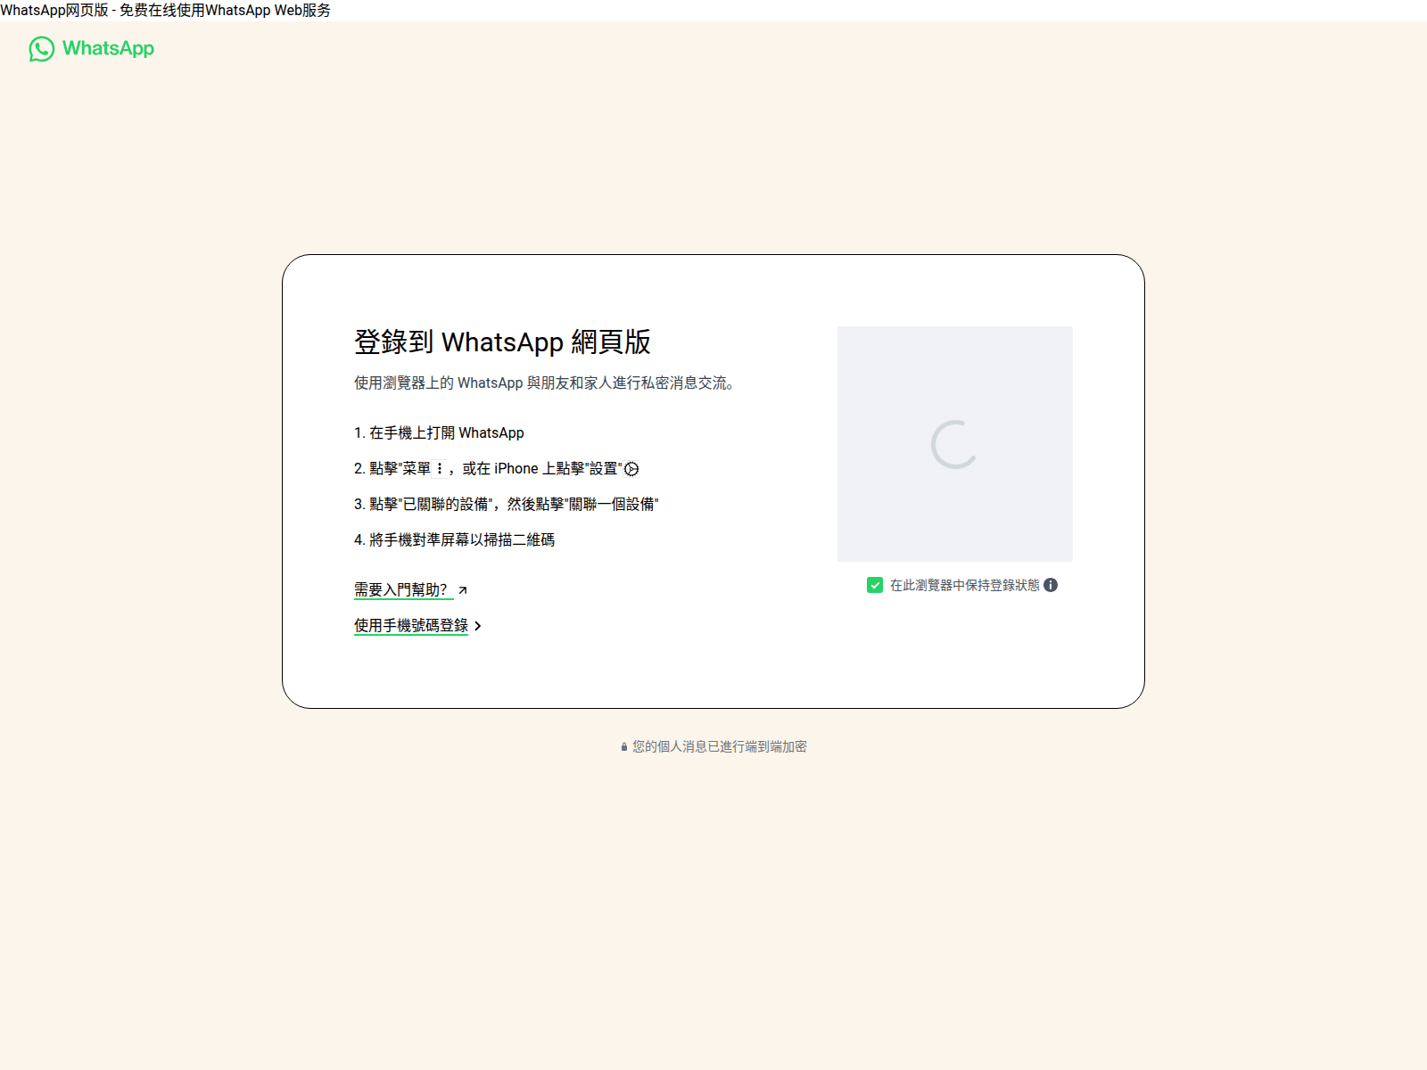Click the subtitle about 私密消息交流

pos(543,383)
